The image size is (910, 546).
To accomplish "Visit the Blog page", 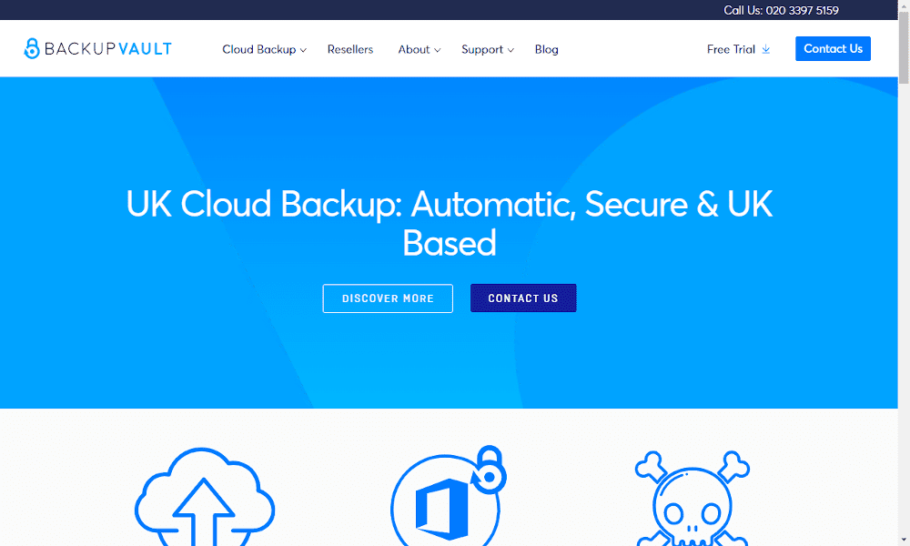I will (x=547, y=49).
